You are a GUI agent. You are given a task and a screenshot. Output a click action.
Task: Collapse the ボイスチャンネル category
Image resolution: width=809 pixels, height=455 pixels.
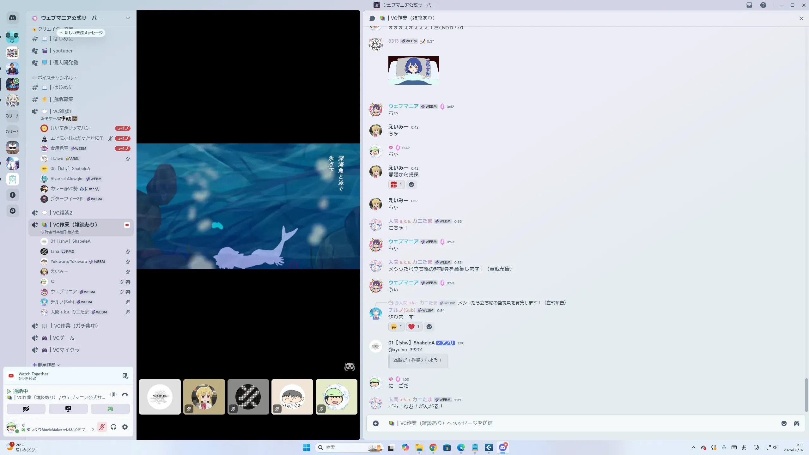pyautogui.click(x=55, y=78)
